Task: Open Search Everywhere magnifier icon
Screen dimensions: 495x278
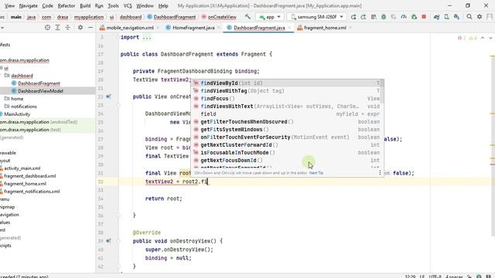Action: [469, 17]
